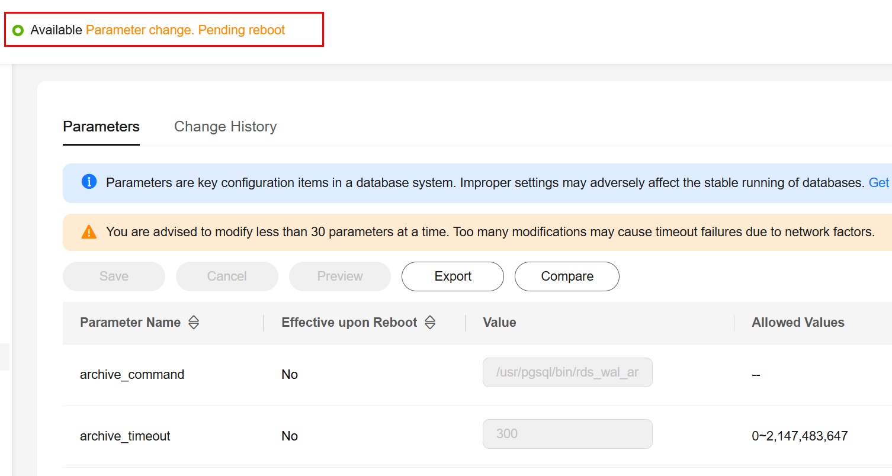This screenshot has height=476, width=892.
Task: Click the Export button
Action: [453, 276]
